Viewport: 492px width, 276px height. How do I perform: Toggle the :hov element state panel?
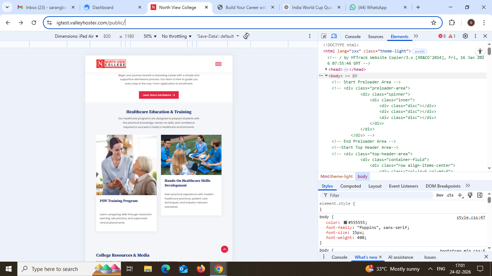439,195
